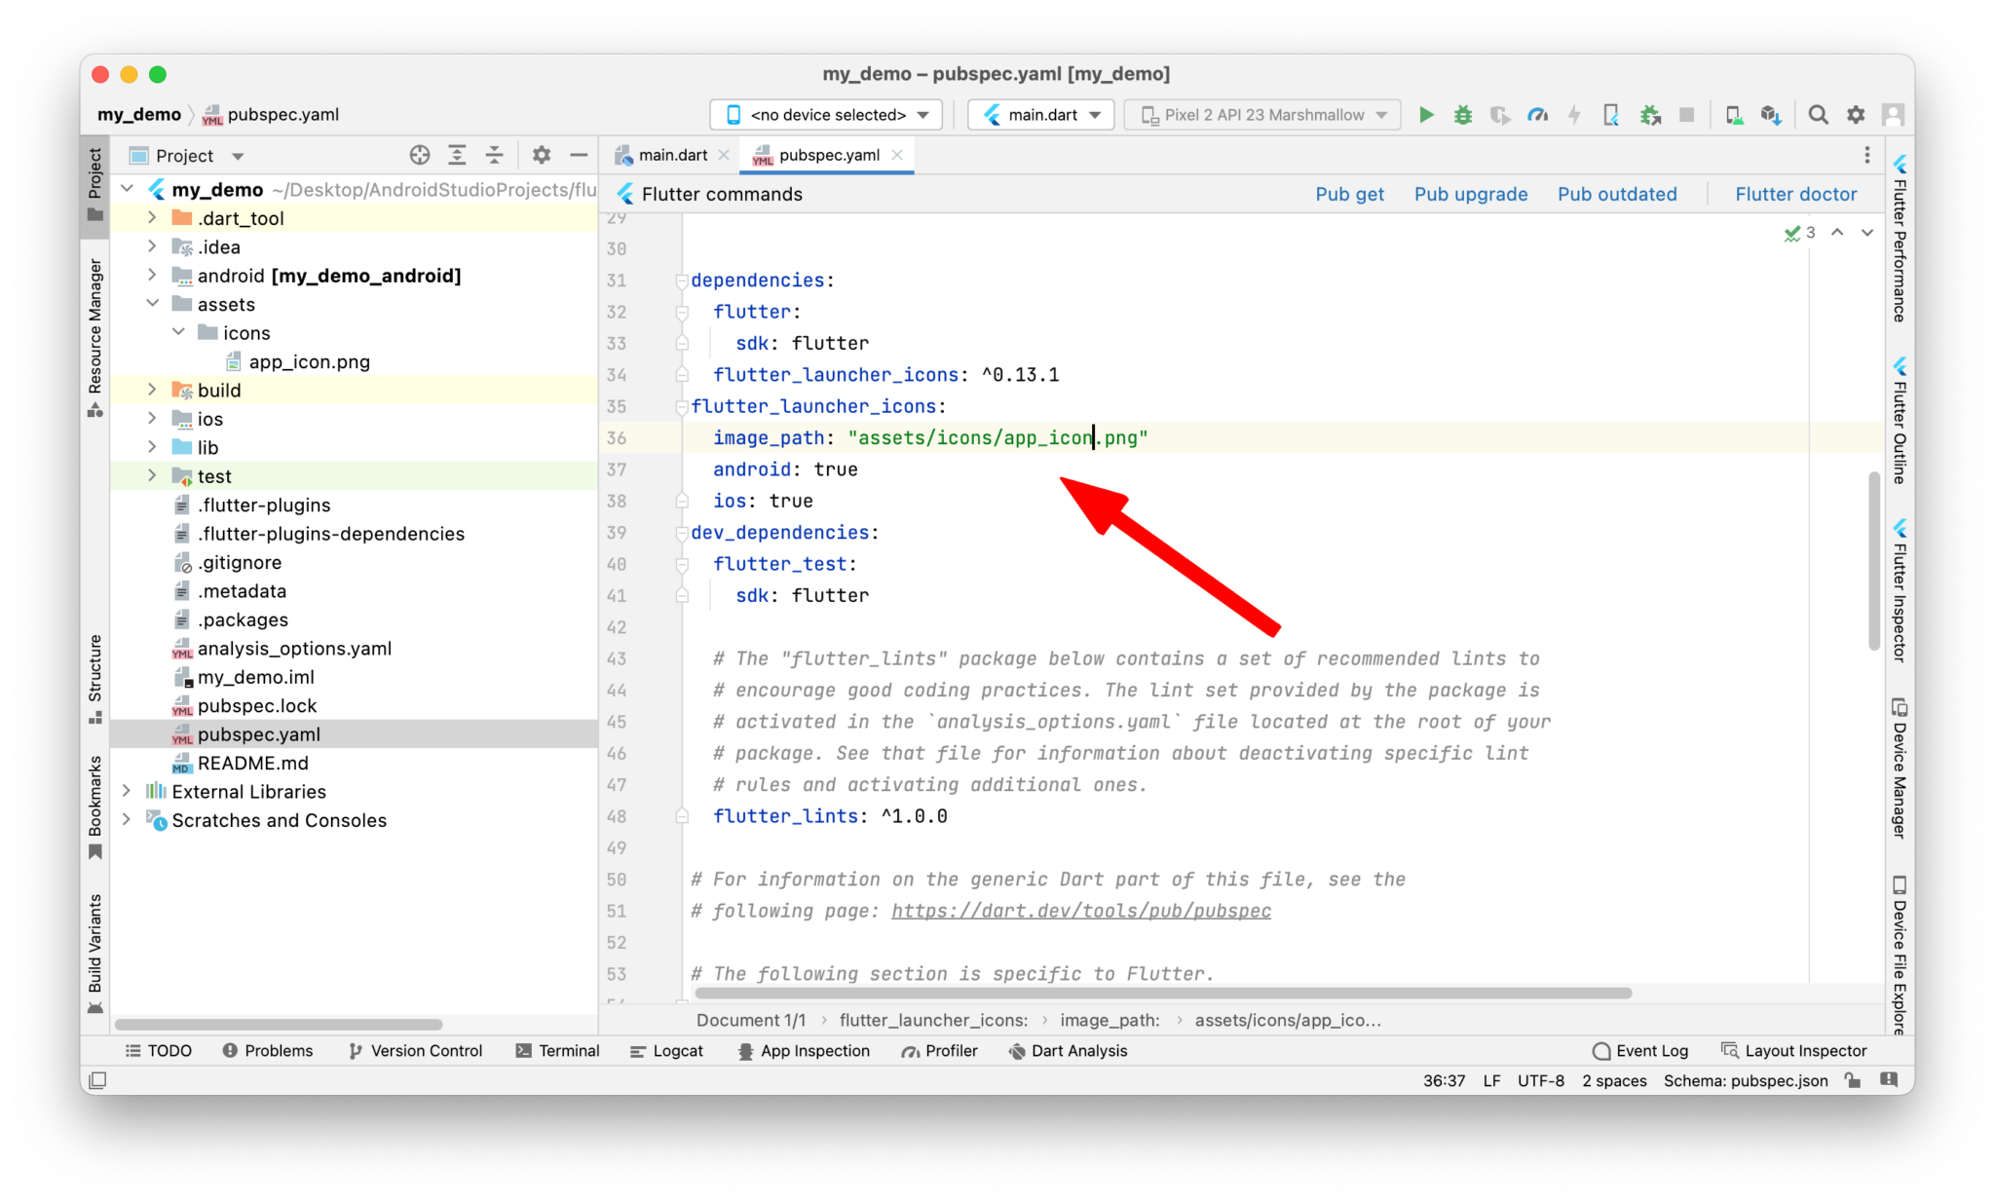Open the Project view selector dropdown
This screenshot has width=1995, height=1201.
[x=187, y=156]
